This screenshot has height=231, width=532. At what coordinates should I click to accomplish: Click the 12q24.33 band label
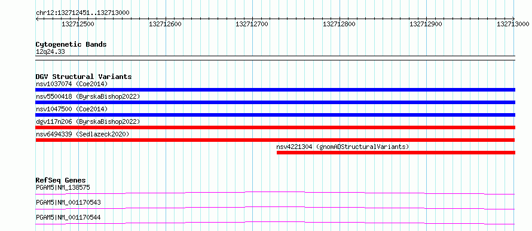[x=50, y=52]
